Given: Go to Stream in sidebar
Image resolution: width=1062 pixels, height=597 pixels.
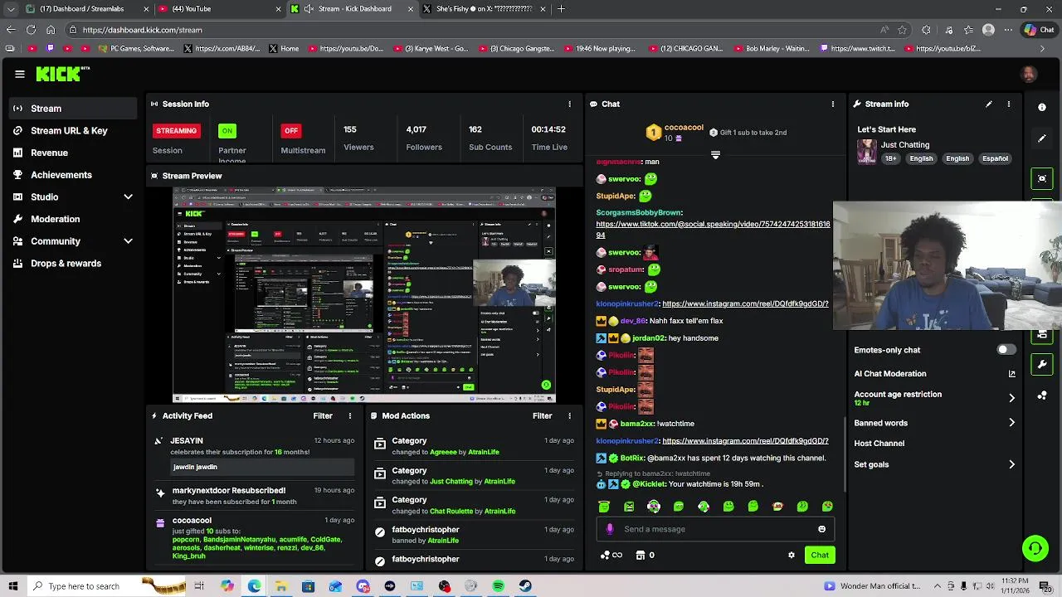Looking at the screenshot, I should click(x=73, y=109).
